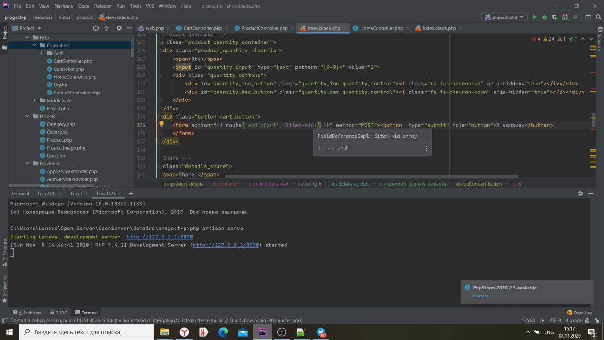Open the run configurations window icon

pos(588,17)
